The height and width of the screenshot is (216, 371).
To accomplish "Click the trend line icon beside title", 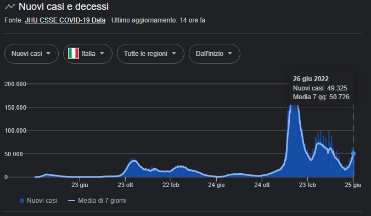I will [10, 7].
